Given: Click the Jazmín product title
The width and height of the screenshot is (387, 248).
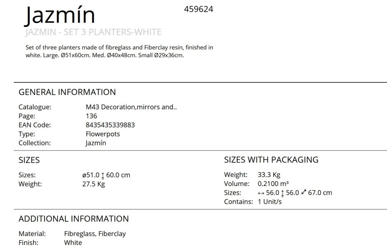Looking at the screenshot, I should (x=59, y=15).
